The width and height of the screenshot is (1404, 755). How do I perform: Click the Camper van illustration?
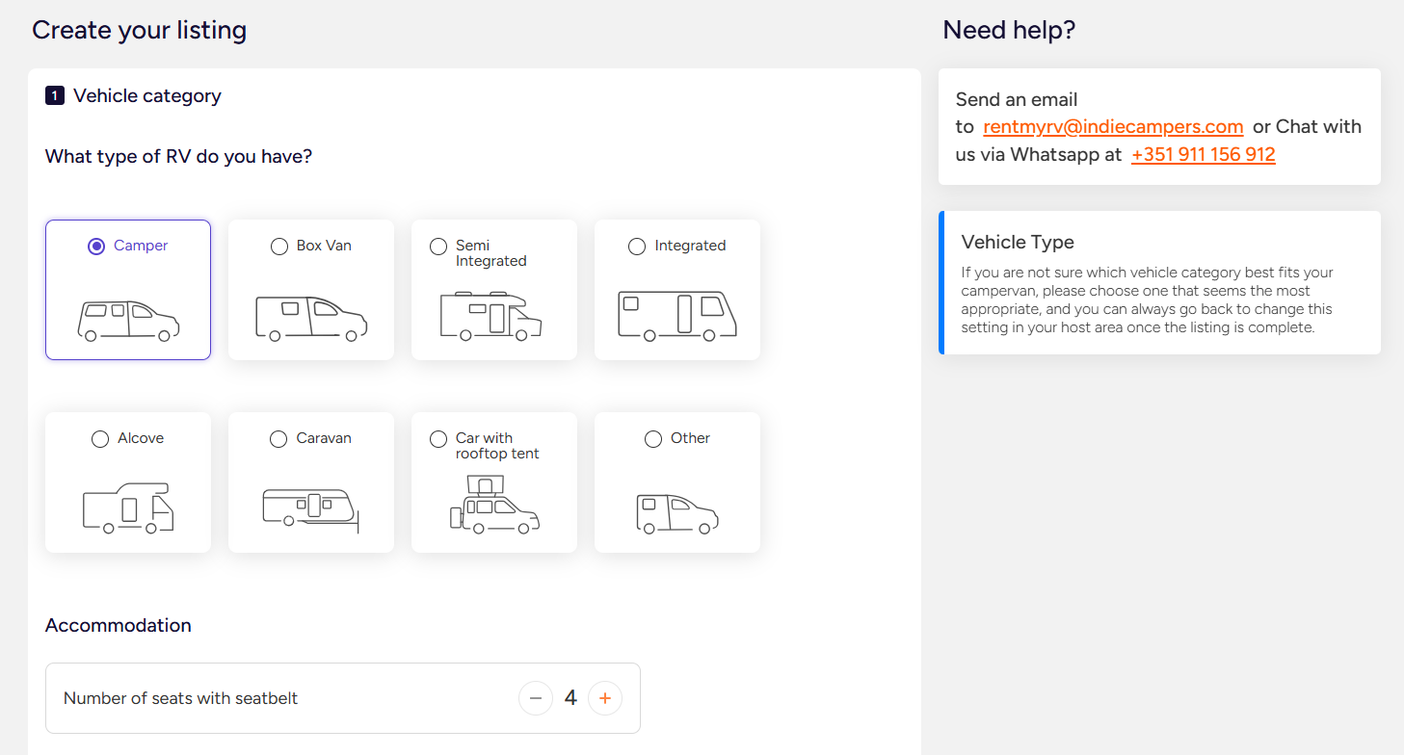(128, 322)
